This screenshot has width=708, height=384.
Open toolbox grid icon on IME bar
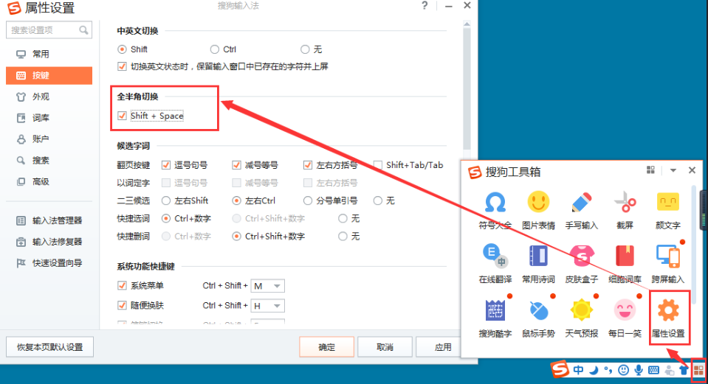(x=698, y=371)
